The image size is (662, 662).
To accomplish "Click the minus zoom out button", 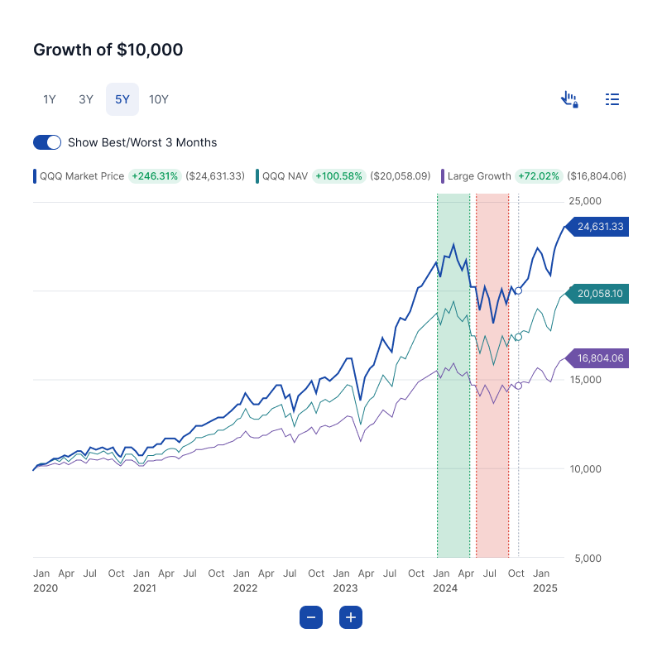I will (x=311, y=617).
